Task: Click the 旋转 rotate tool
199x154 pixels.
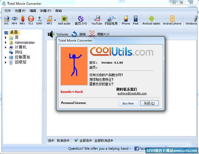Action: (79, 34)
